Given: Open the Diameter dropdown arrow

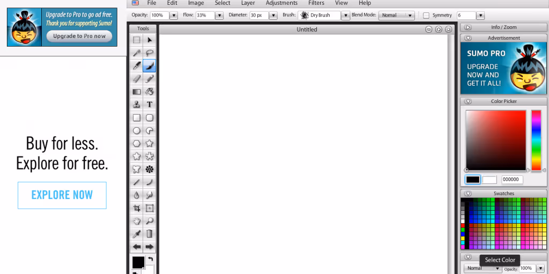Looking at the screenshot, I should coord(273,16).
